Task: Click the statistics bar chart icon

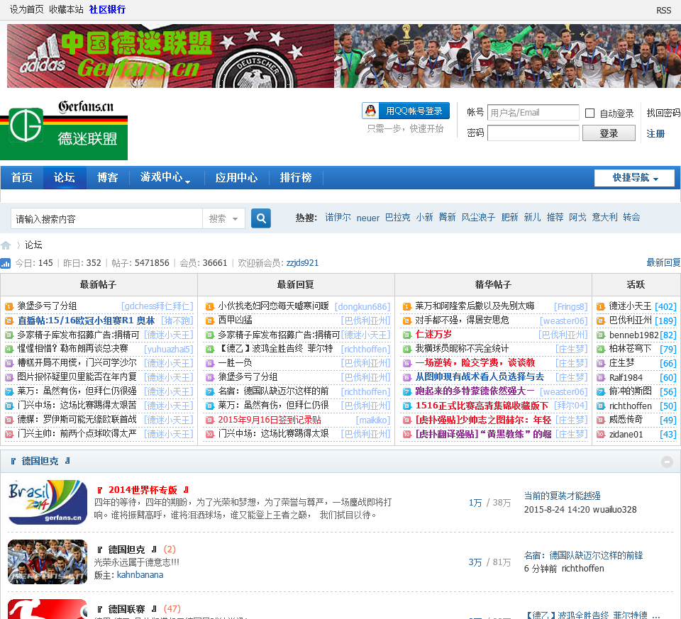Action: click(6, 263)
